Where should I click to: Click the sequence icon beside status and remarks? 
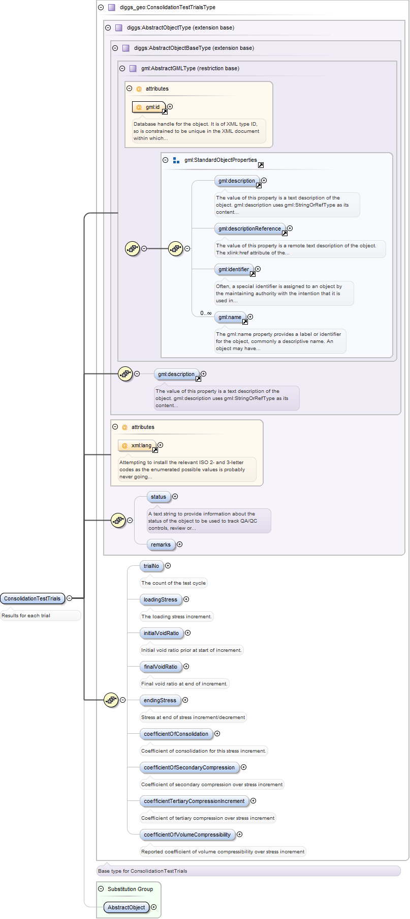[118, 520]
